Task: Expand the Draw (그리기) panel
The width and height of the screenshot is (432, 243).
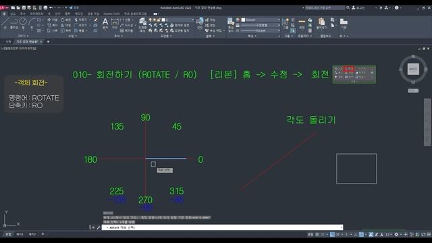Action: pyautogui.click(x=23, y=36)
